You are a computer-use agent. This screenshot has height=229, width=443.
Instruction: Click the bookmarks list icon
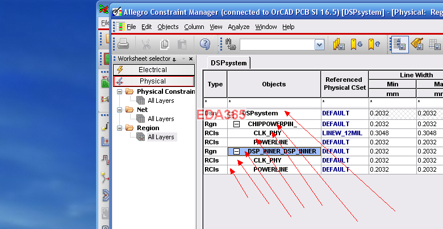[338, 44]
